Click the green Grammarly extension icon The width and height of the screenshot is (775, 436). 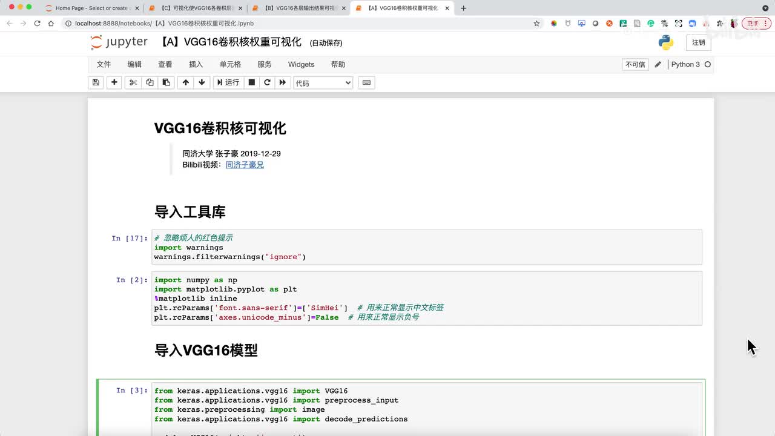(651, 23)
